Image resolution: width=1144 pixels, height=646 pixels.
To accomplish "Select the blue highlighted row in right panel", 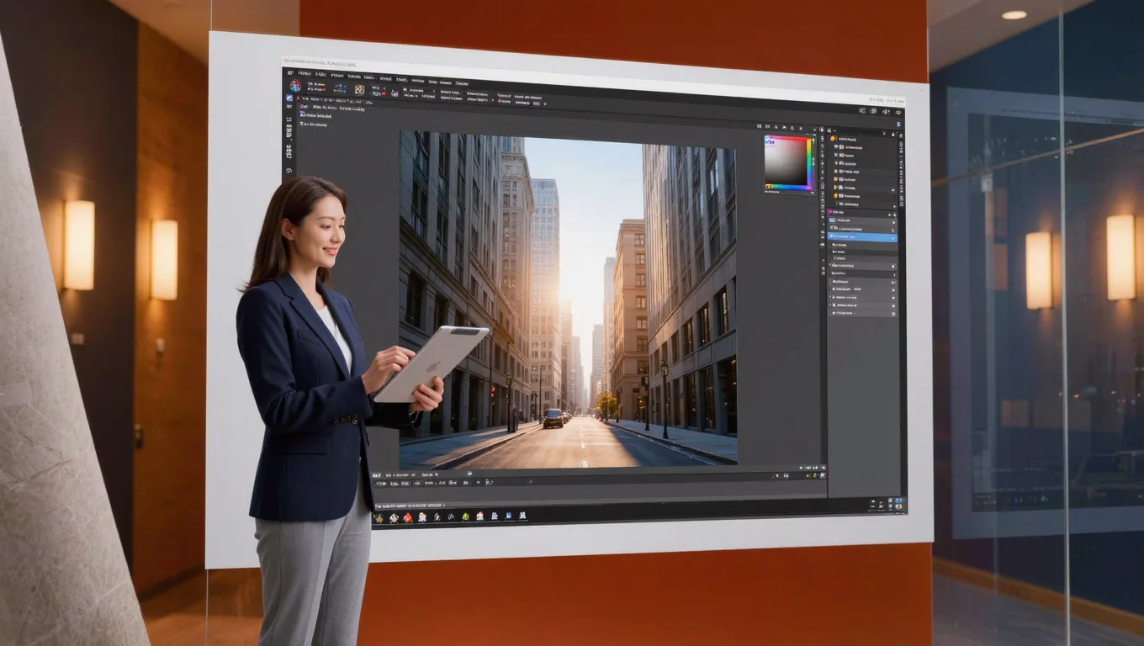I will 862,237.
